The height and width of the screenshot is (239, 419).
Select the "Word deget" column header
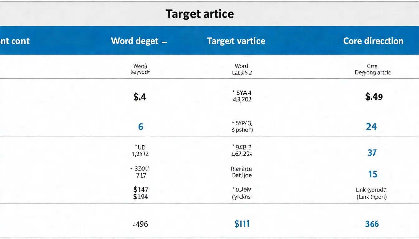[135, 41]
